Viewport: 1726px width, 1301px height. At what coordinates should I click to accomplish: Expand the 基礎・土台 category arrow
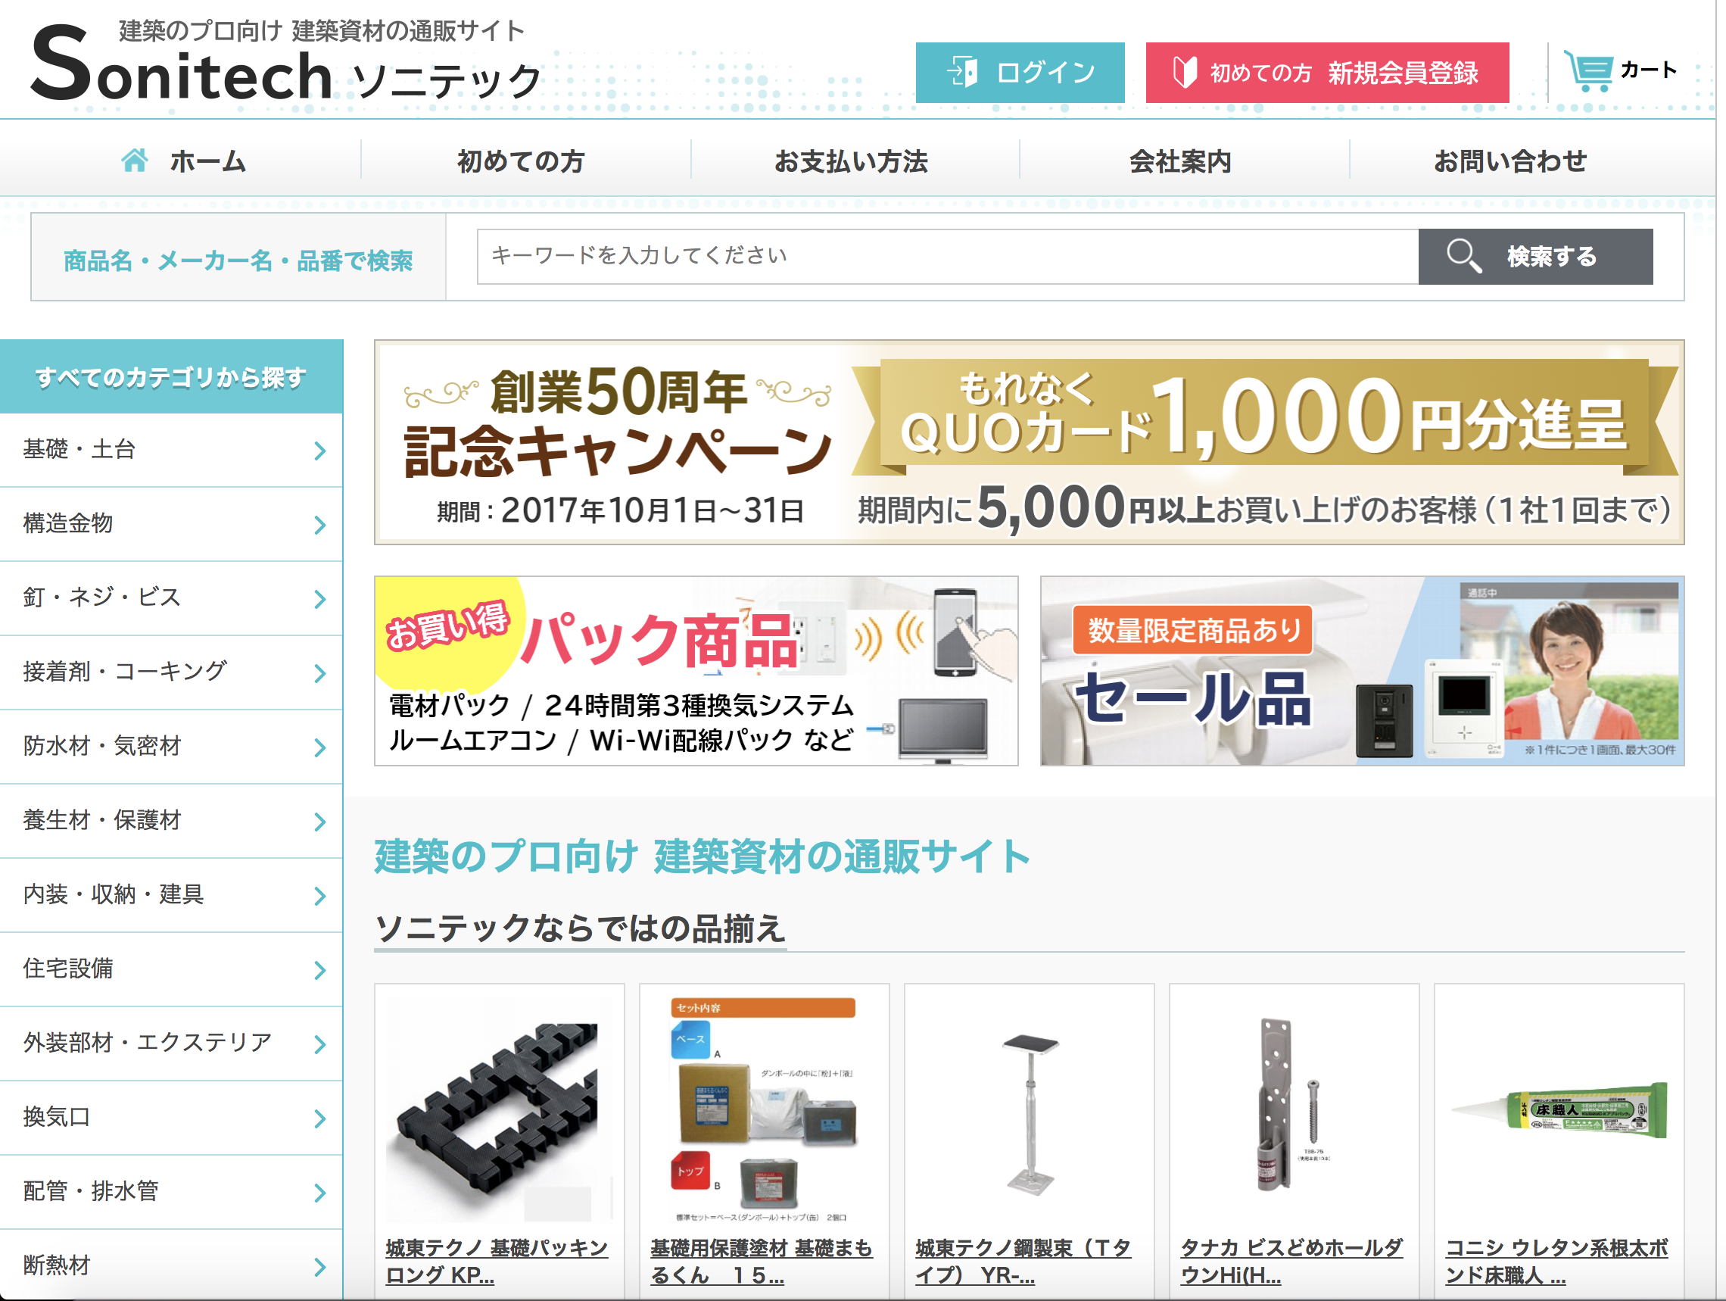[x=320, y=451]
